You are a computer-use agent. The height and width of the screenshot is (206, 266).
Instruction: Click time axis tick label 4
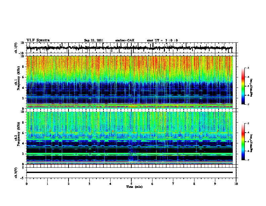(x=110, y=184)
